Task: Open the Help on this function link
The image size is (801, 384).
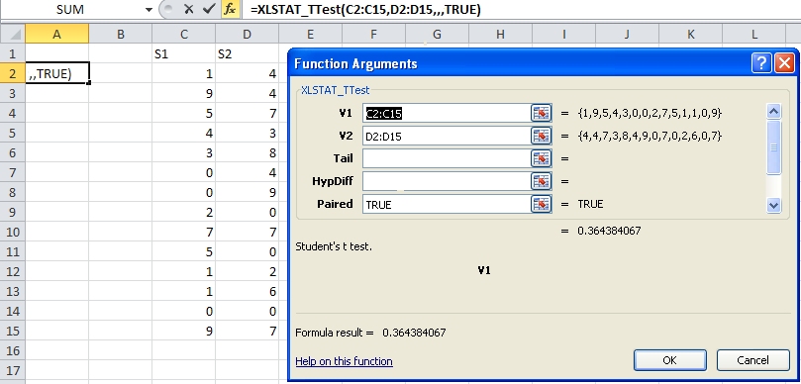Action: pyautogui.click(x=344, y=361)
